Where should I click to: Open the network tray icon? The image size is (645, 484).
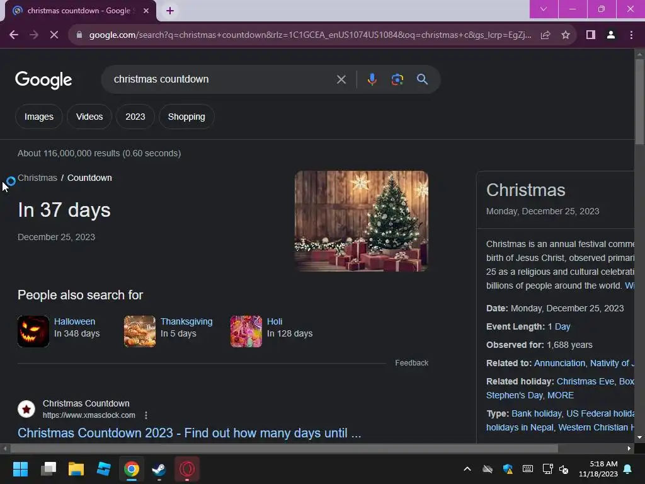point(547,469)
